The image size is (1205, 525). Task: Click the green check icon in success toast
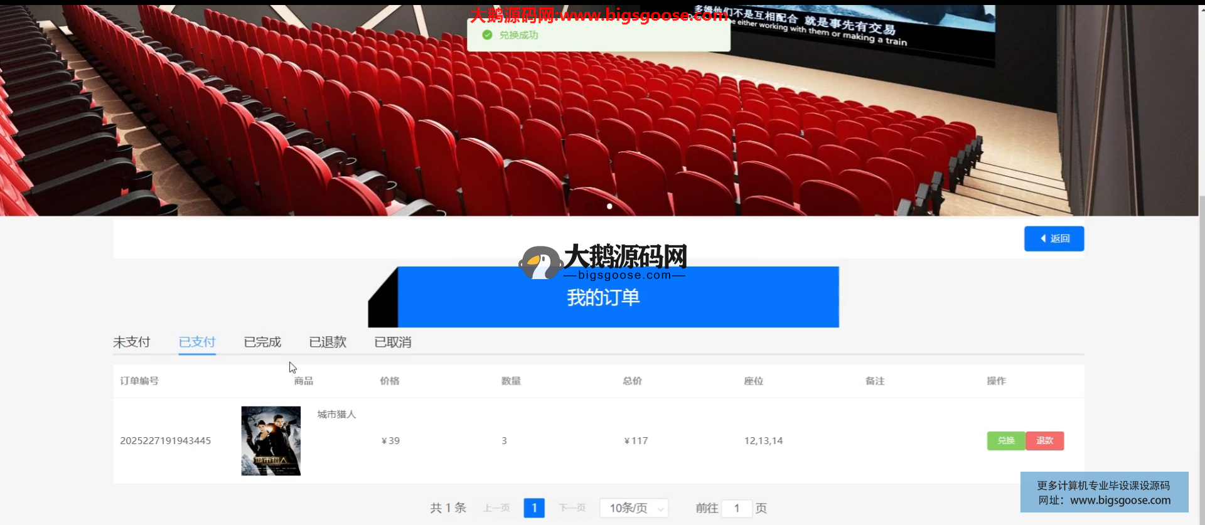487,35
